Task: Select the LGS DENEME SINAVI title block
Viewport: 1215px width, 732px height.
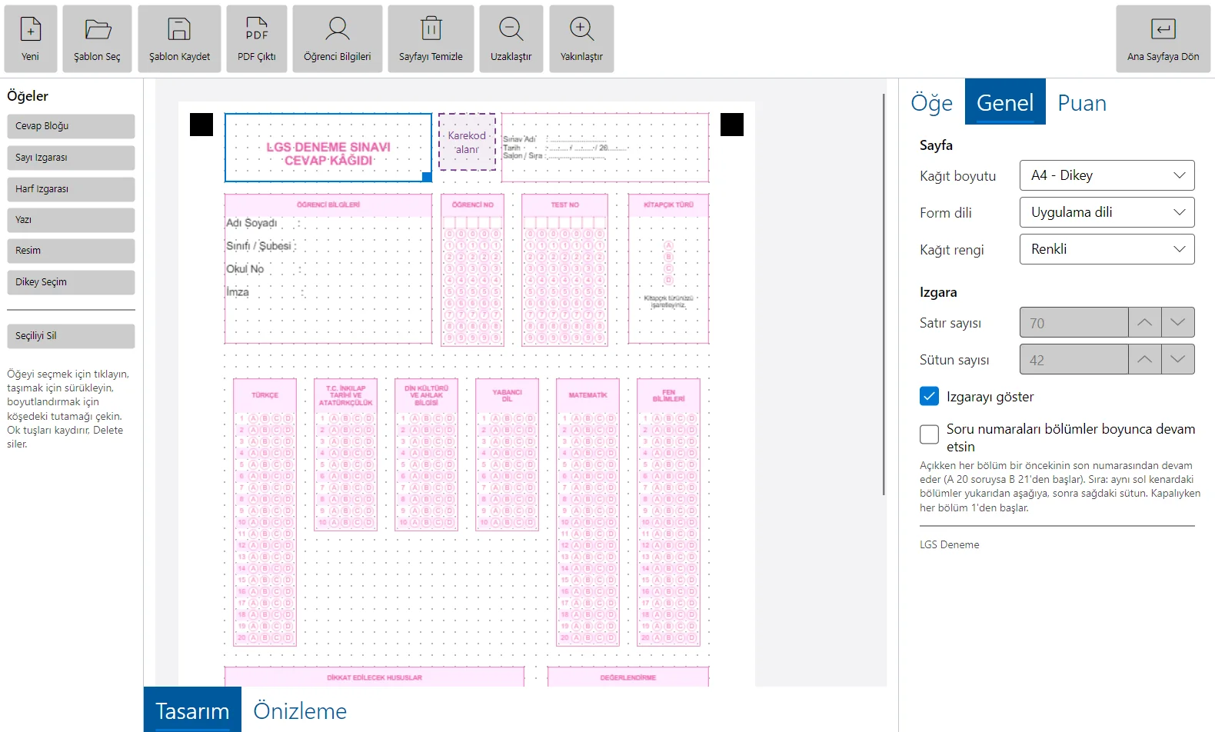Action: [328, 148]
